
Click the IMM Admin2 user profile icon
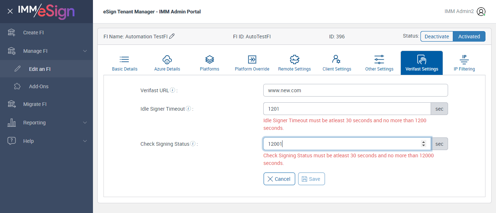(x=481, y=12)
